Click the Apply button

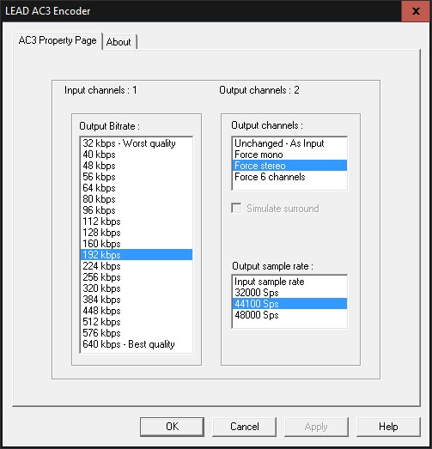[x=316, y=427]
